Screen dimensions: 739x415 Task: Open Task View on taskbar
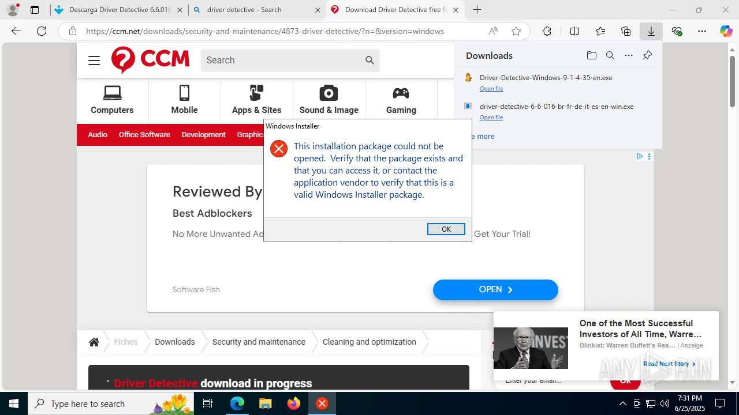208,403
